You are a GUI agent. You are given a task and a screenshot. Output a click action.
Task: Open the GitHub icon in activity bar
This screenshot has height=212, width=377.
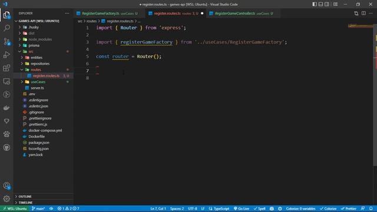[6, 147]
